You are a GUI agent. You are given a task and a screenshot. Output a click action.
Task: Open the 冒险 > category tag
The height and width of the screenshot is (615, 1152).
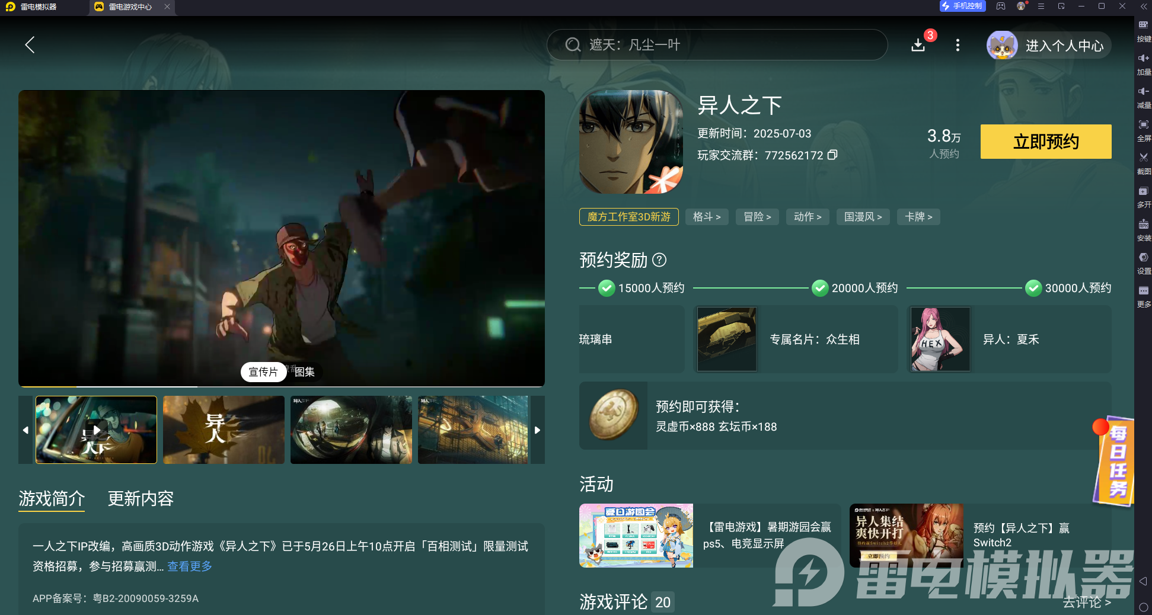pos(757,217)
